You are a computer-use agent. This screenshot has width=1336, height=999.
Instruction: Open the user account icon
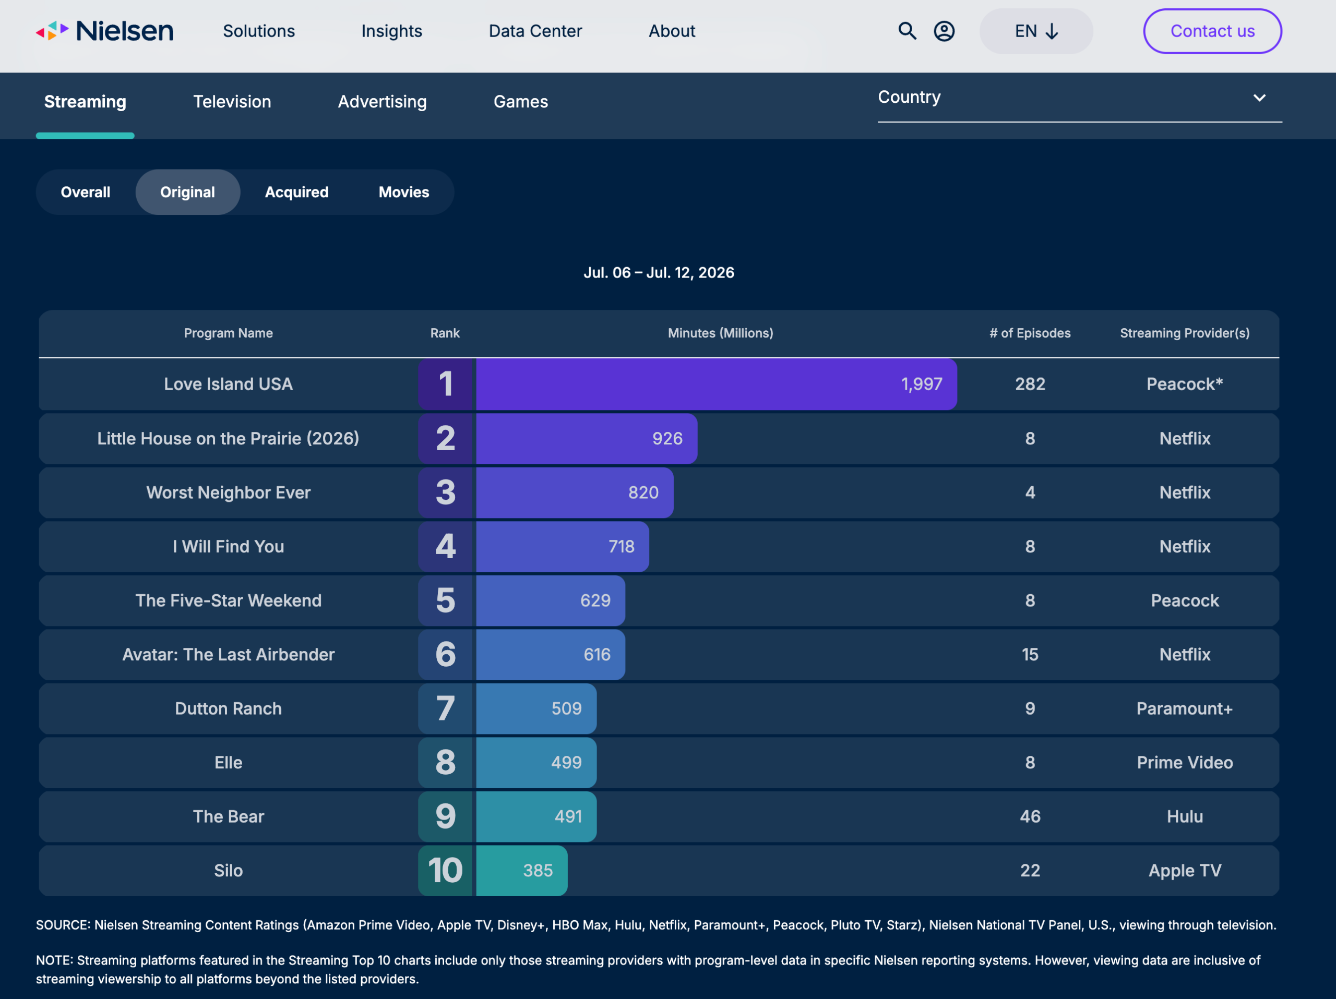(x=944, y=31)
